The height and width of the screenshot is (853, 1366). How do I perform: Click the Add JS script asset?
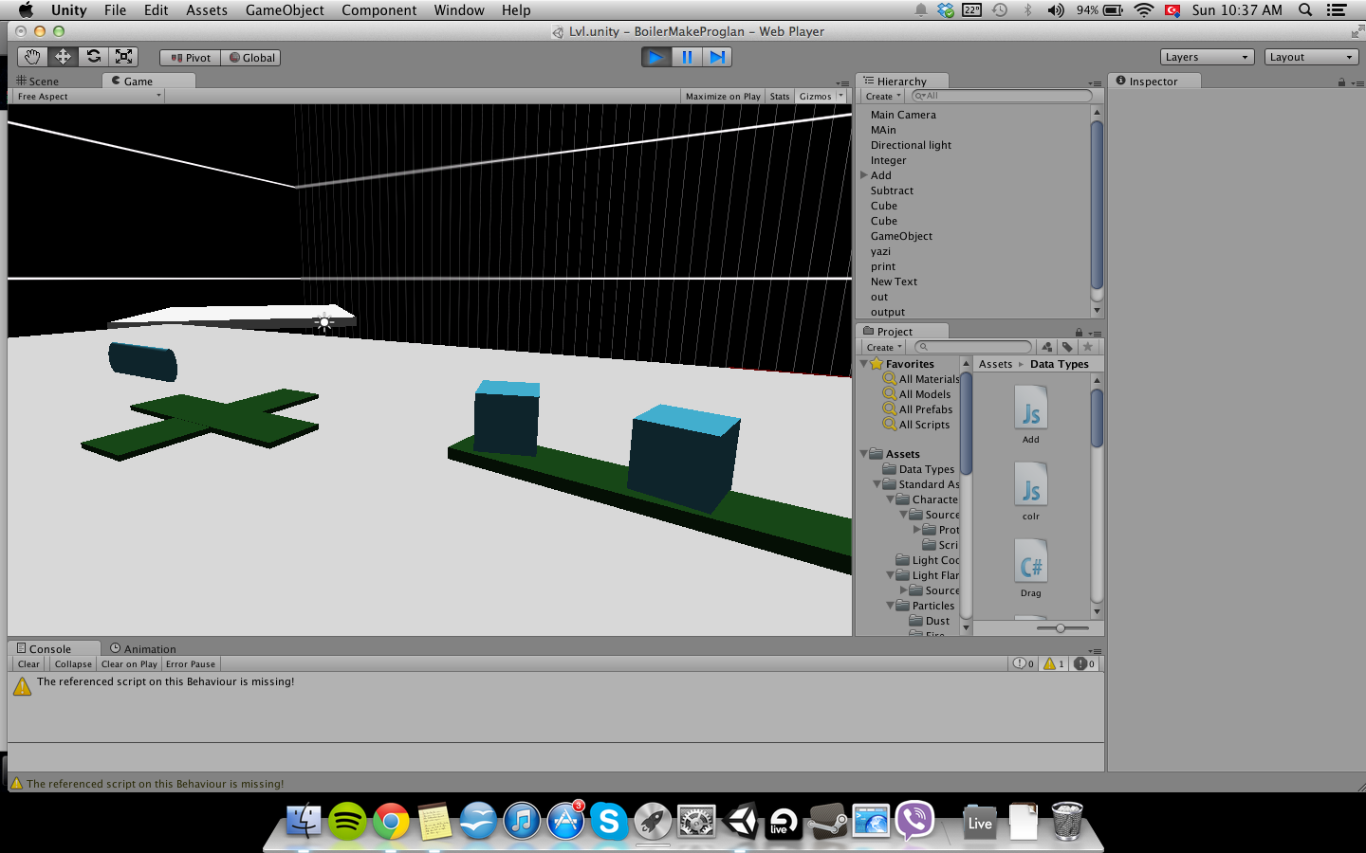[x=1031, y=414]
